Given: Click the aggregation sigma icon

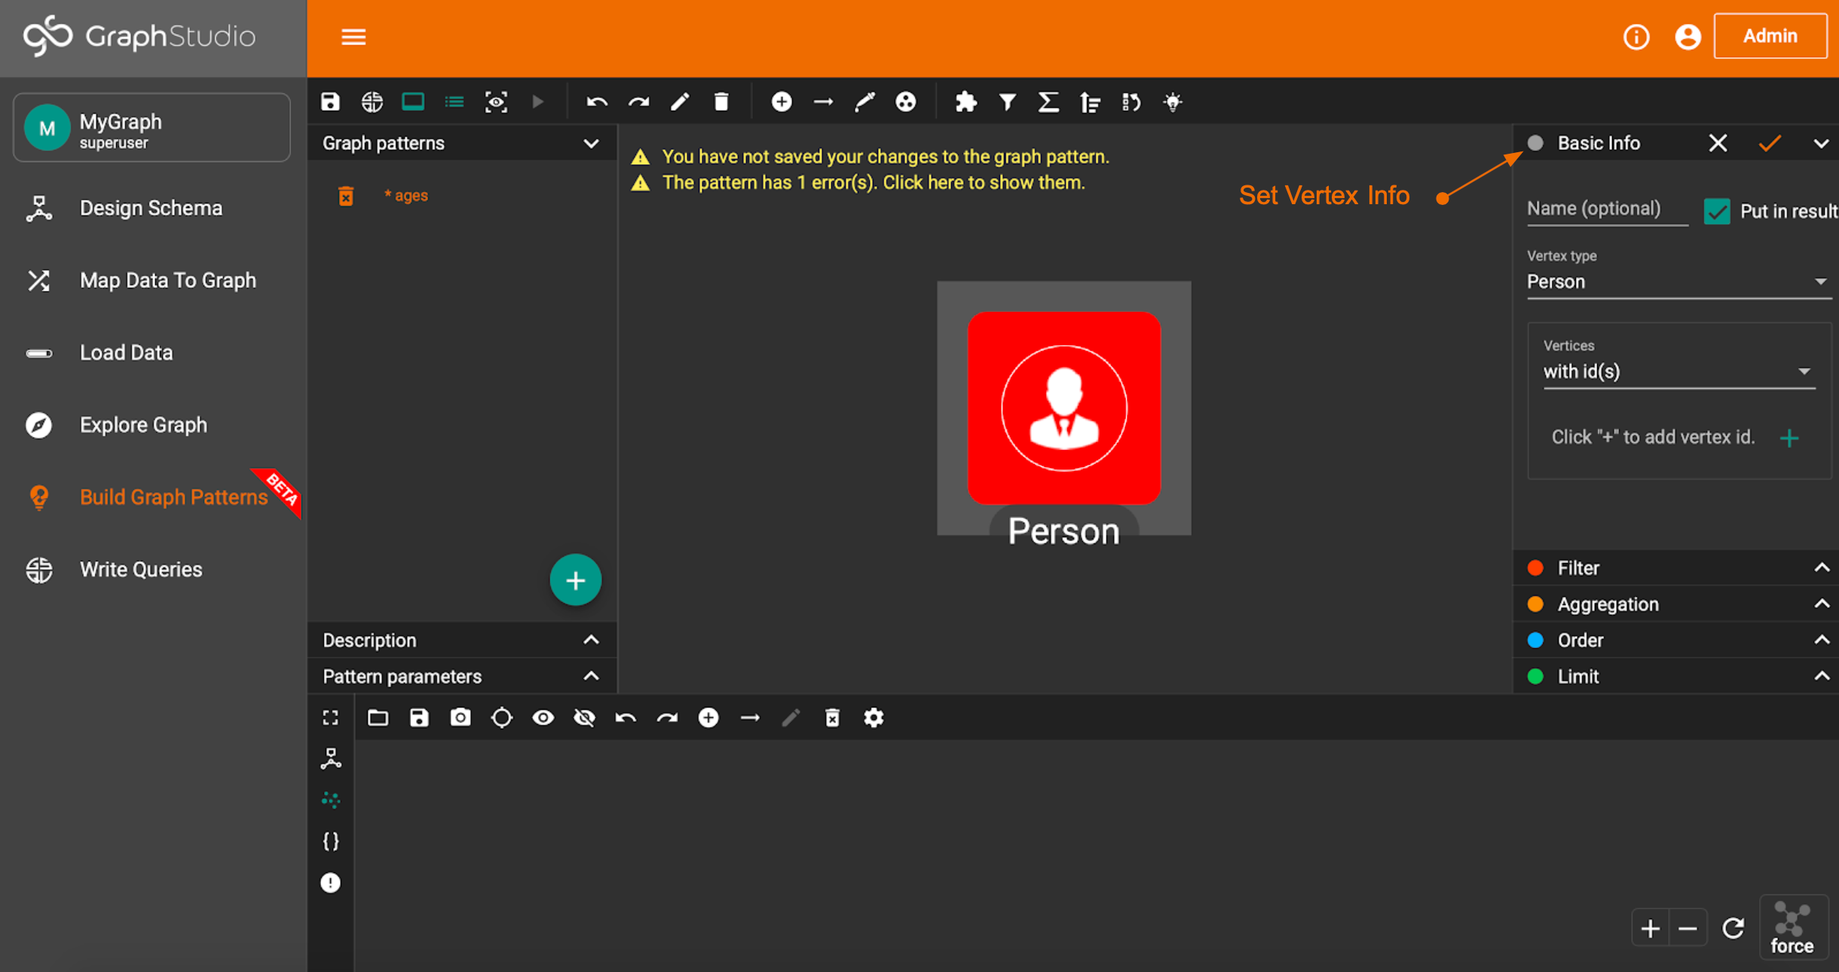Looking at the screenshot, I should [x=1048, y=102].
